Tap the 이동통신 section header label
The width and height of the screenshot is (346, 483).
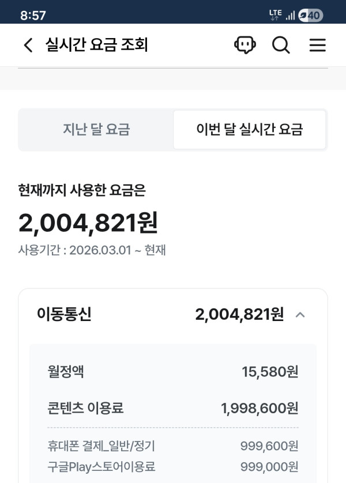tap(64, 314)
